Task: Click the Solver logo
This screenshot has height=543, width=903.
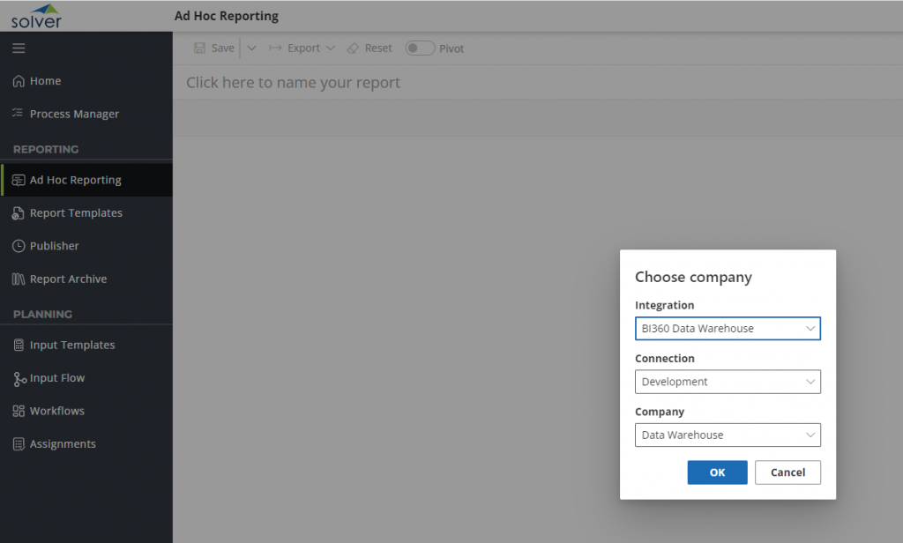Action: [x=36, y=16]
